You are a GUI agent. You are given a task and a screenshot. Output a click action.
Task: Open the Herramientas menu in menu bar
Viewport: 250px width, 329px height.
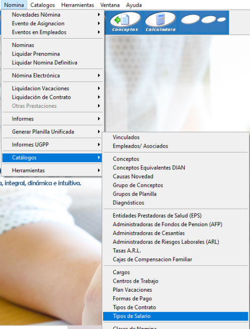pyautogui.click(x=77, y=5)
